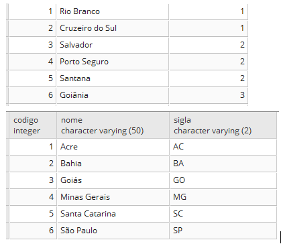Click the Goiás name cell

[x=113, y=180]
